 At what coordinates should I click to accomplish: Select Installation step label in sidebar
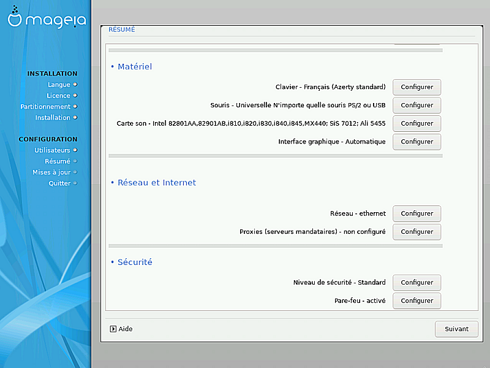click(x=52, y=118)
